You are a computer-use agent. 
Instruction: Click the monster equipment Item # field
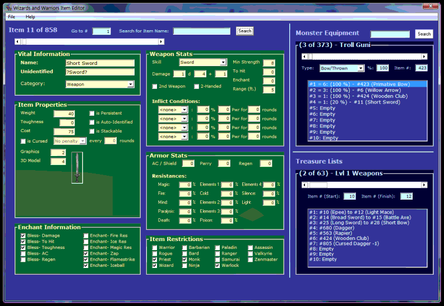coord(422,68)
